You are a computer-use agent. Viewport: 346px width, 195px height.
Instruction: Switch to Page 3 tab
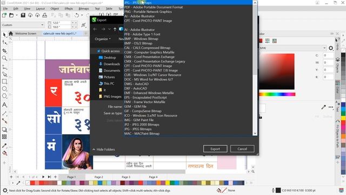point(126,177)
